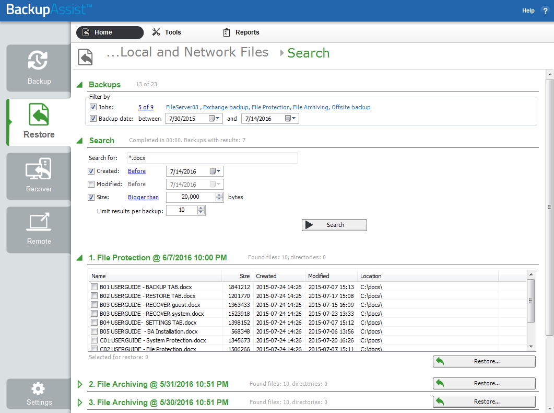The width and height of the screenshot is (554, 413).
Task: Open the Reports tab
Action: point(241,32)
